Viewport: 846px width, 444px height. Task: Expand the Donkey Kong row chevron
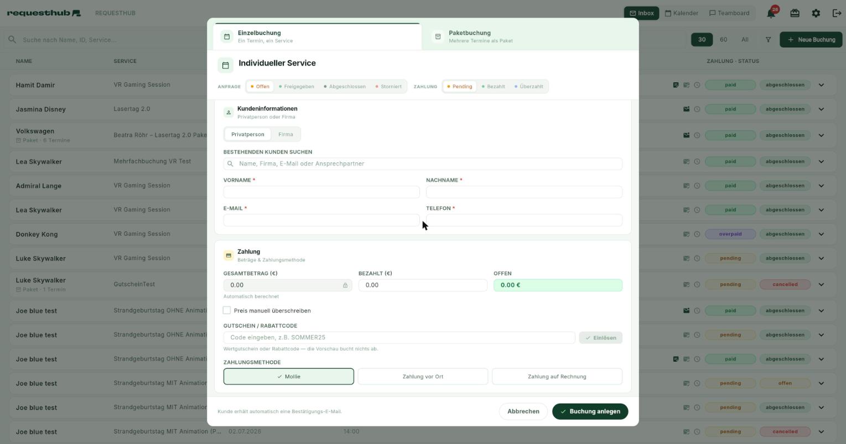[821, 234]
